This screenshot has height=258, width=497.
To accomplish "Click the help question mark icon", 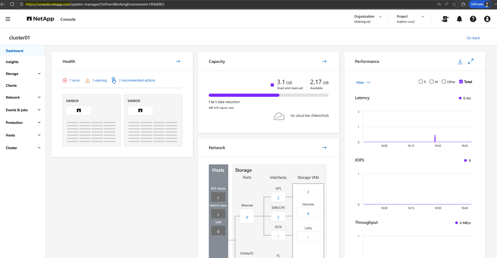I will (x=473, y=19).
